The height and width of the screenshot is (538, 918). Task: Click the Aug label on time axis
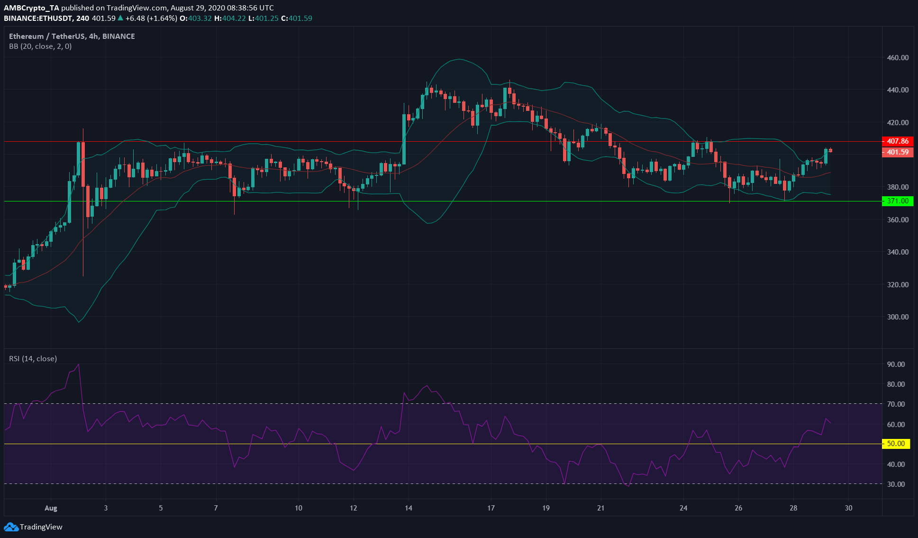click(x=51, y=508)
